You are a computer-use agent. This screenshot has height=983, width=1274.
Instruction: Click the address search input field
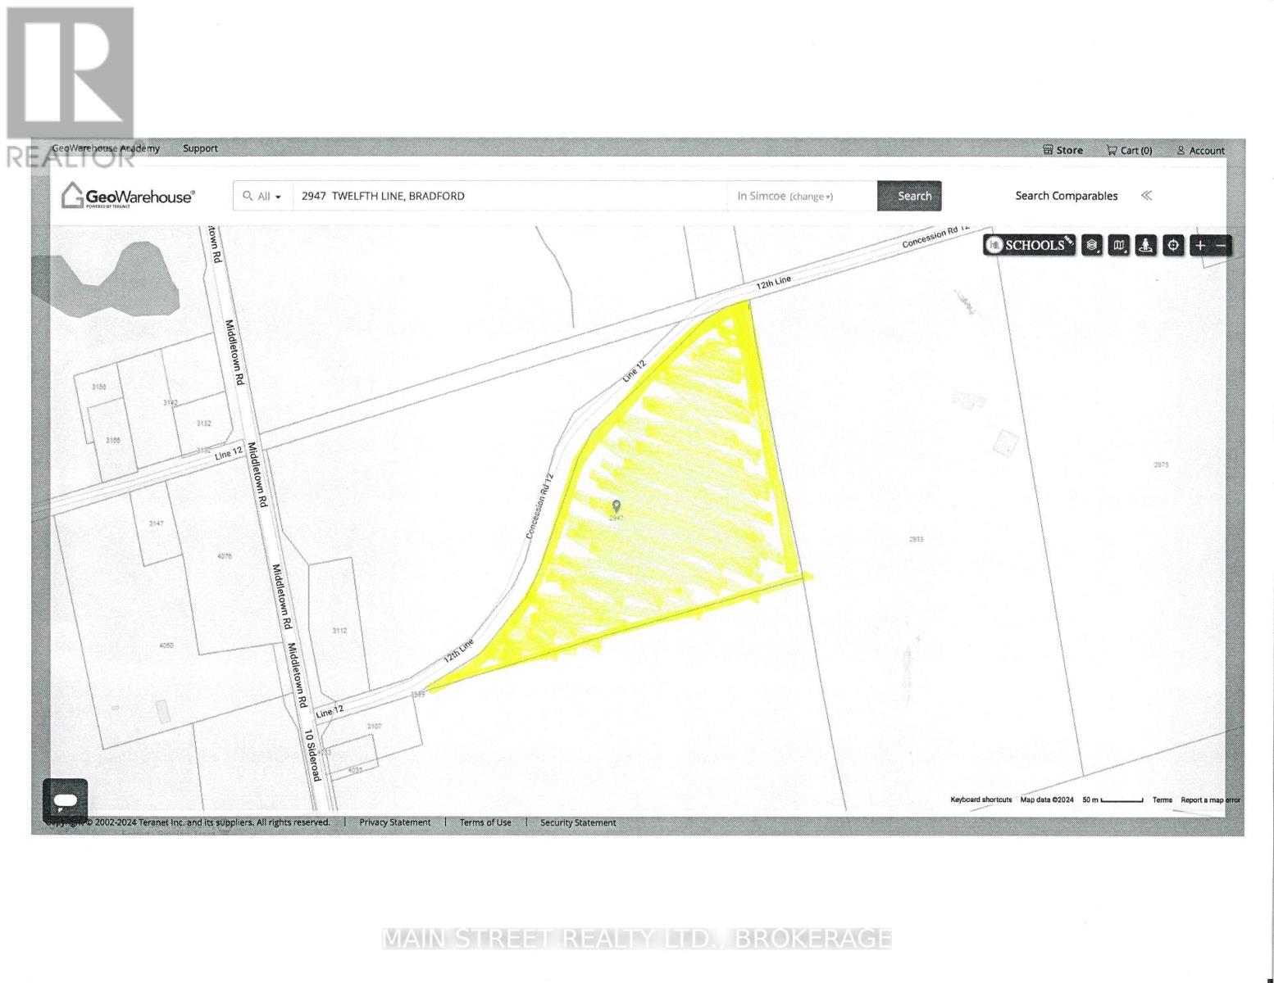(508, 197)
